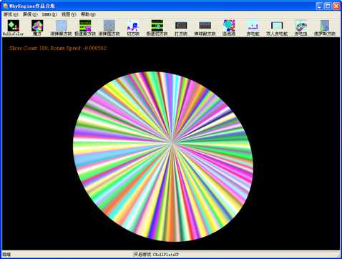The image size is (342, 259).
Task: Close the WhyEngine window
Action: coord(336,6)
